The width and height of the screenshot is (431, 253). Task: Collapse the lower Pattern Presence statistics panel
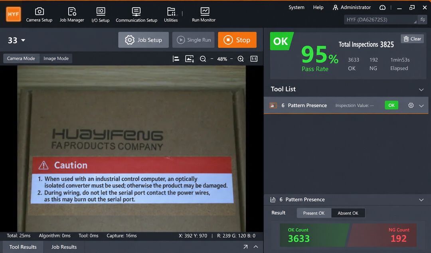click(x=421, y=200)
